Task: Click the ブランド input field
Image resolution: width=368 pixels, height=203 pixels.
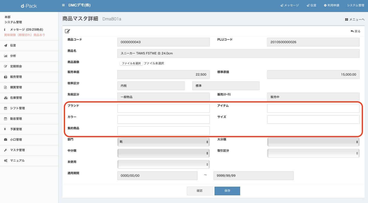Action: [x=163, y=108]
